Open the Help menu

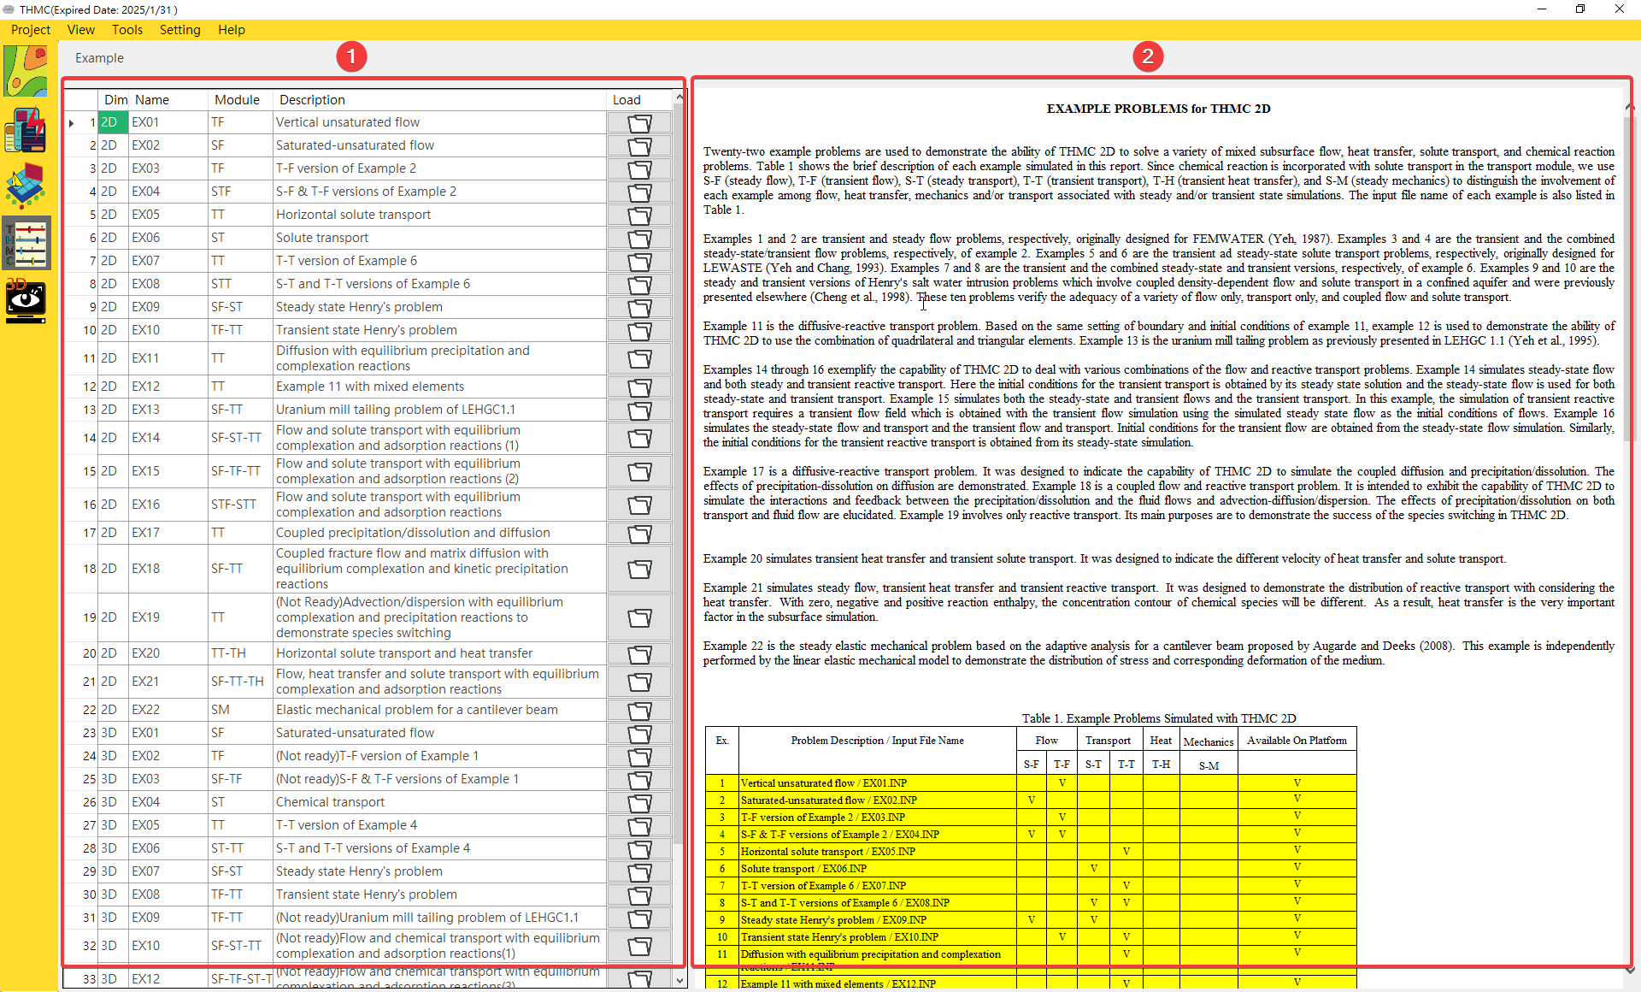point(231,30)
